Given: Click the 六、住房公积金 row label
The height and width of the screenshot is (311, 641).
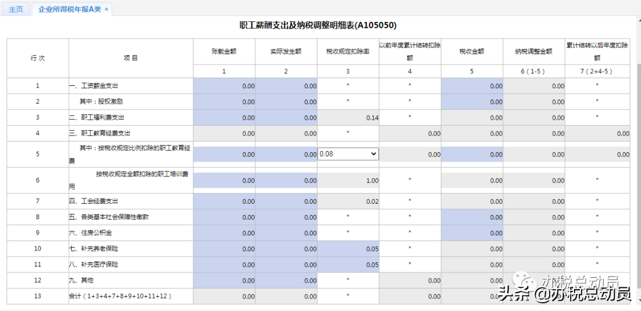Looking at the screenshot, I should pyautogui.click(x=90, y=233).
